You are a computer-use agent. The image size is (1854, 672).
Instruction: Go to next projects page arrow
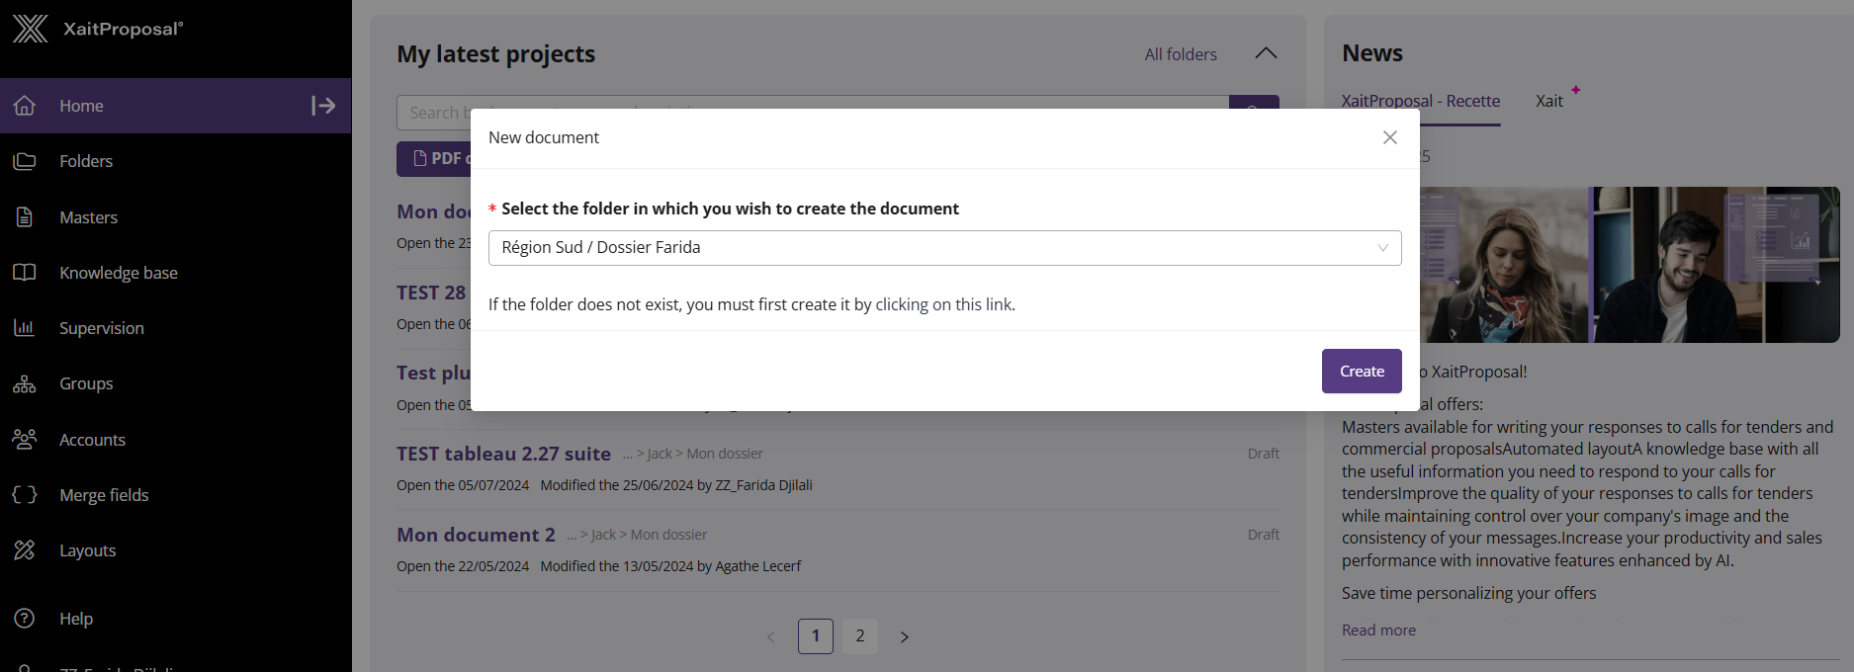click(904, 636)
